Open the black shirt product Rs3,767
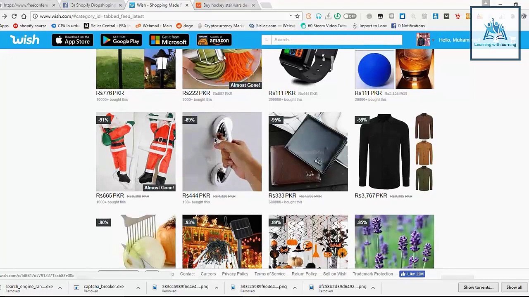The height and width of the screenshot is (297, 529). [394, 152]
